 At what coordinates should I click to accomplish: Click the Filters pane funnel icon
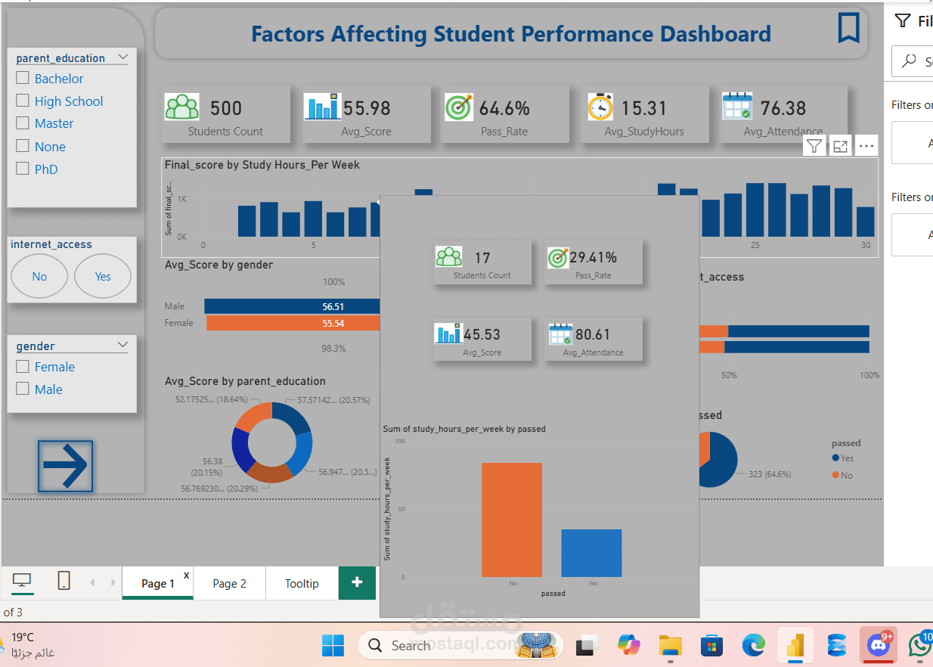(x=902, y=20)
